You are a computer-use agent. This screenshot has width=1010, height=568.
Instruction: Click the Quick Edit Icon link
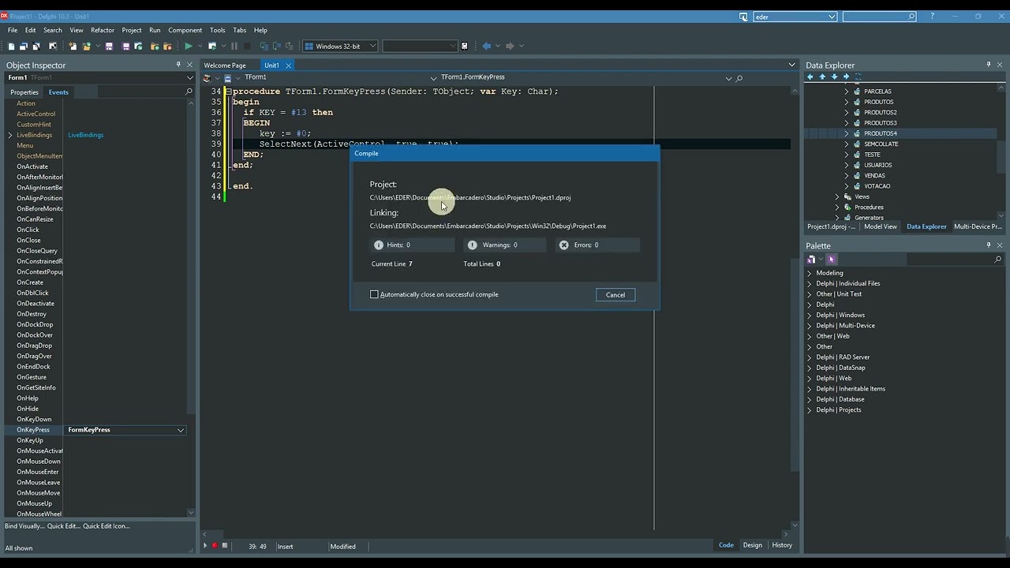(107, 526)
